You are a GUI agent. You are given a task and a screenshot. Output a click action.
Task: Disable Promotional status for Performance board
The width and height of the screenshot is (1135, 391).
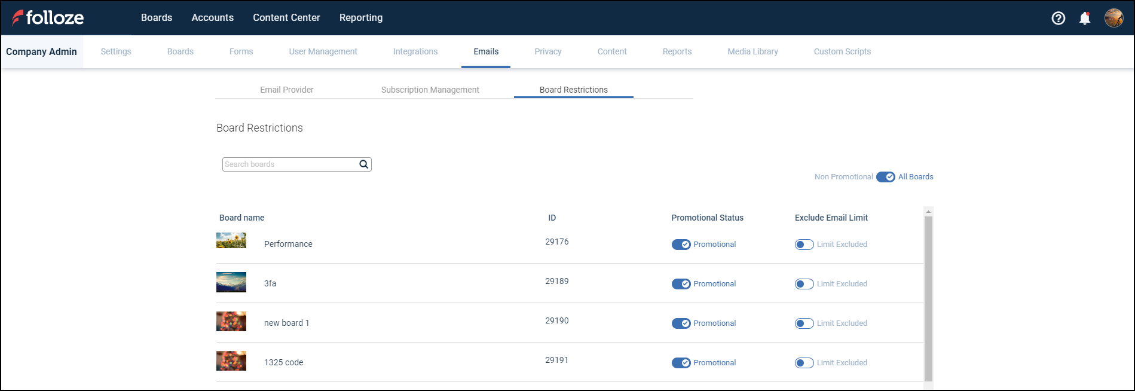pyautogui.click(x=681, y=245)
